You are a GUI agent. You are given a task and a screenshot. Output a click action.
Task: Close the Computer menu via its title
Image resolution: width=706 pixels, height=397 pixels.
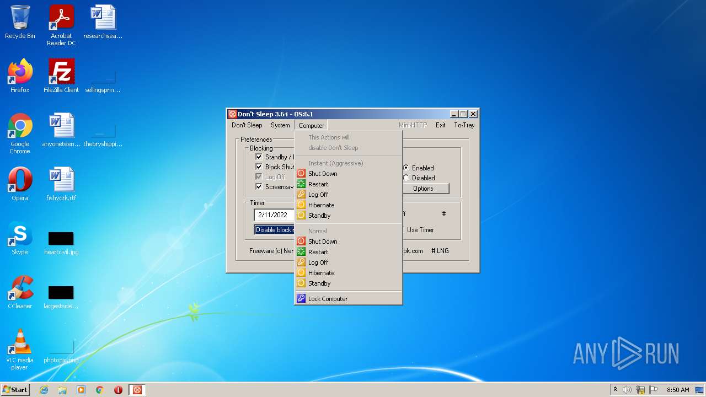click(311, 125)
